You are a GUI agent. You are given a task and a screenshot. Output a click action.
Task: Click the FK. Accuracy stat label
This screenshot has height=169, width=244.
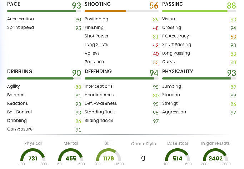(x=175, y=36)
